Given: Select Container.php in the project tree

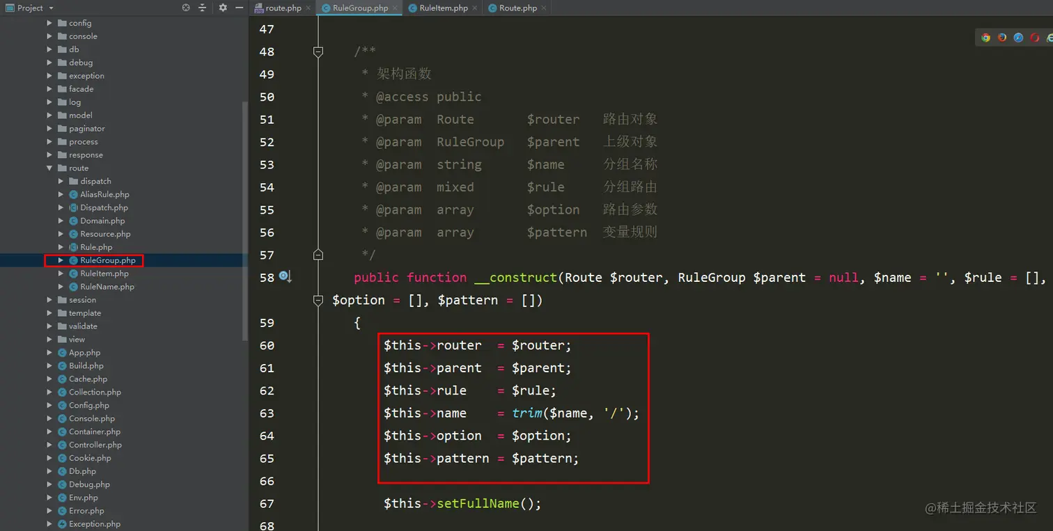Looking at the screenshot, I should (95, 432).
